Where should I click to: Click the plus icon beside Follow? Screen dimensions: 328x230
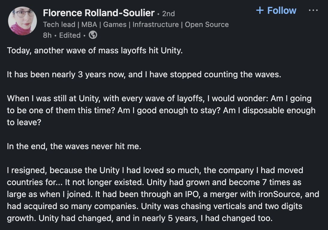[260, 10]
